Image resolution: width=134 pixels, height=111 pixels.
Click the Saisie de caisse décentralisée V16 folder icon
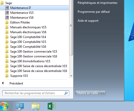point(7,71)
